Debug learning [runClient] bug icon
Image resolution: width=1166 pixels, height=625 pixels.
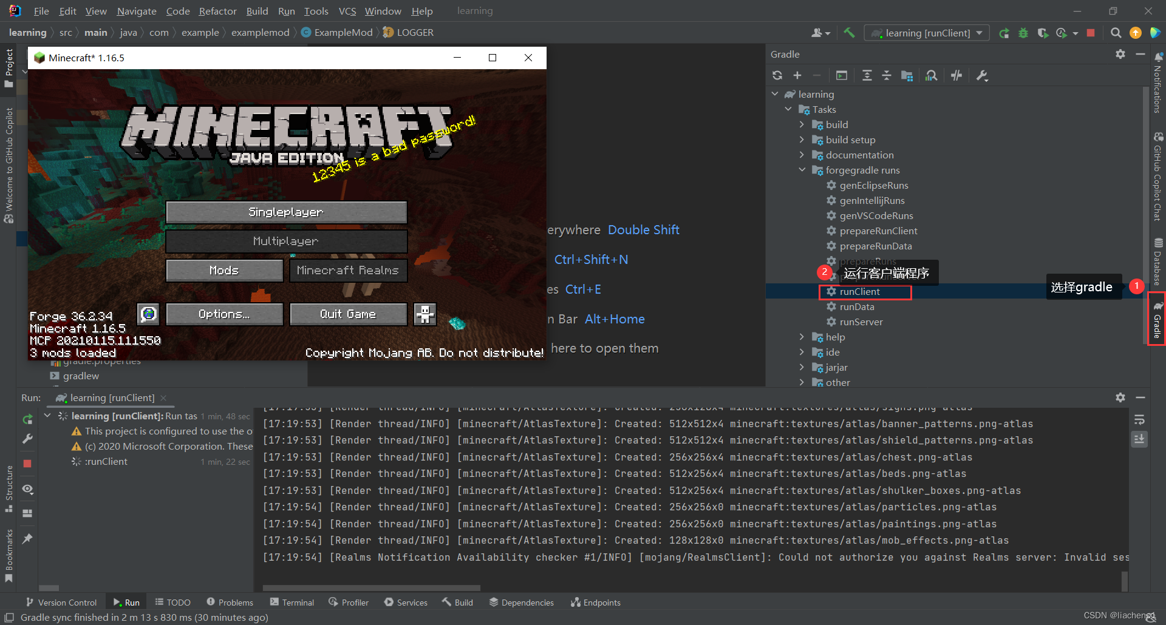click(x=1023, y=33)
